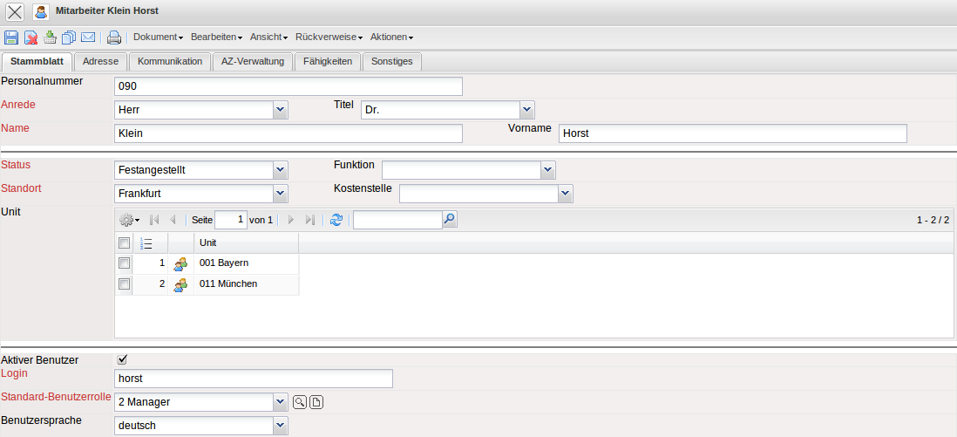Switch to the Kommunikation tab

(170, 62)
